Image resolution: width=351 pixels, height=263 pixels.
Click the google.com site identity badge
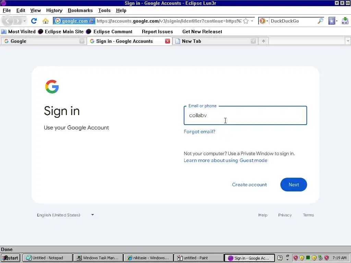click(x=74, y=21)
